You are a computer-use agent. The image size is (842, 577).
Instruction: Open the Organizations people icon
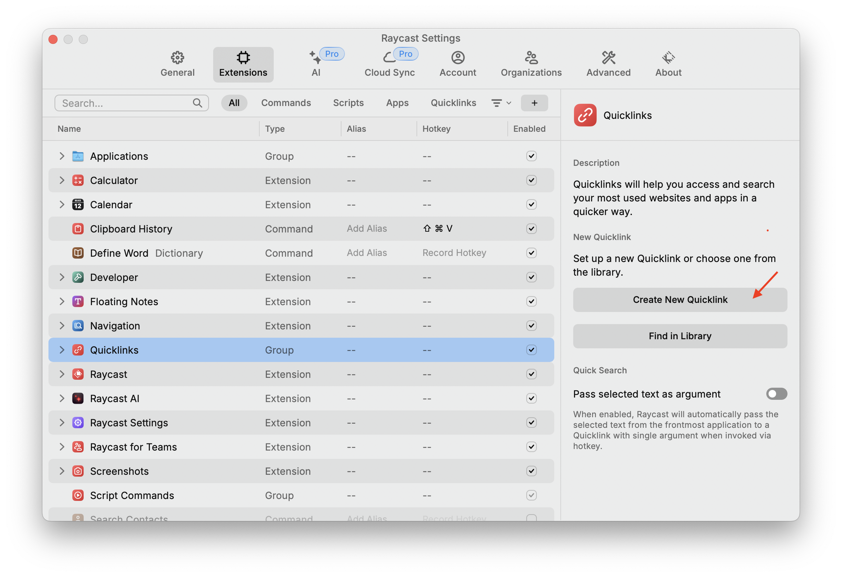click(x=531, y=58)
